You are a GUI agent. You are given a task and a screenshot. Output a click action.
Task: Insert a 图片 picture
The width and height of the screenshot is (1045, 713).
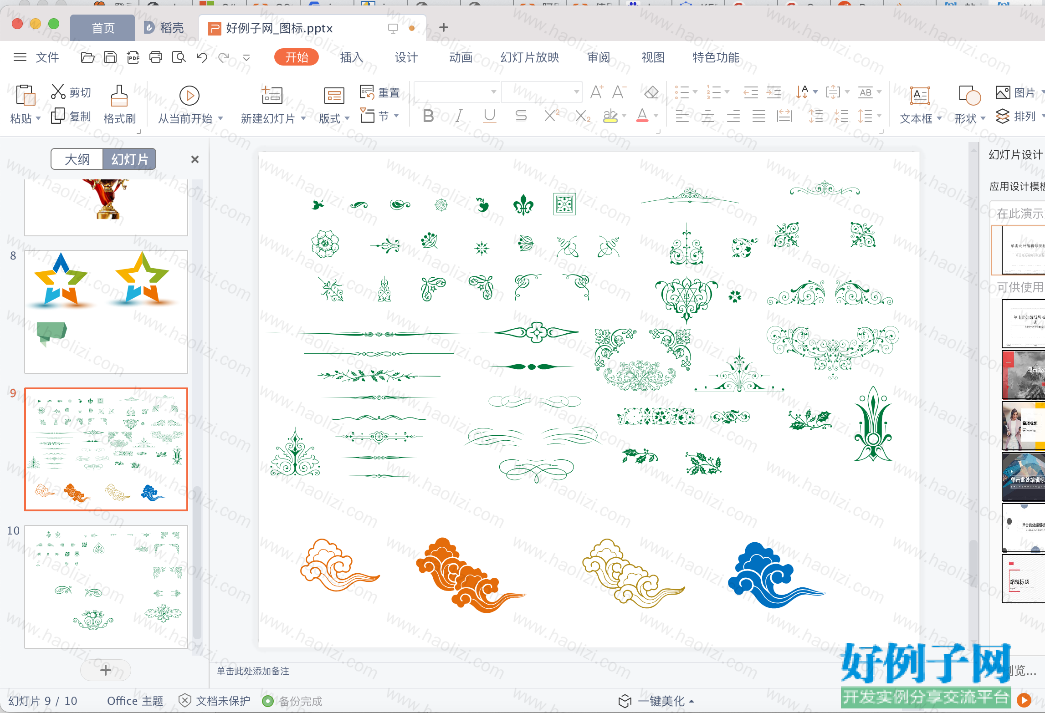pos(1015,92)
